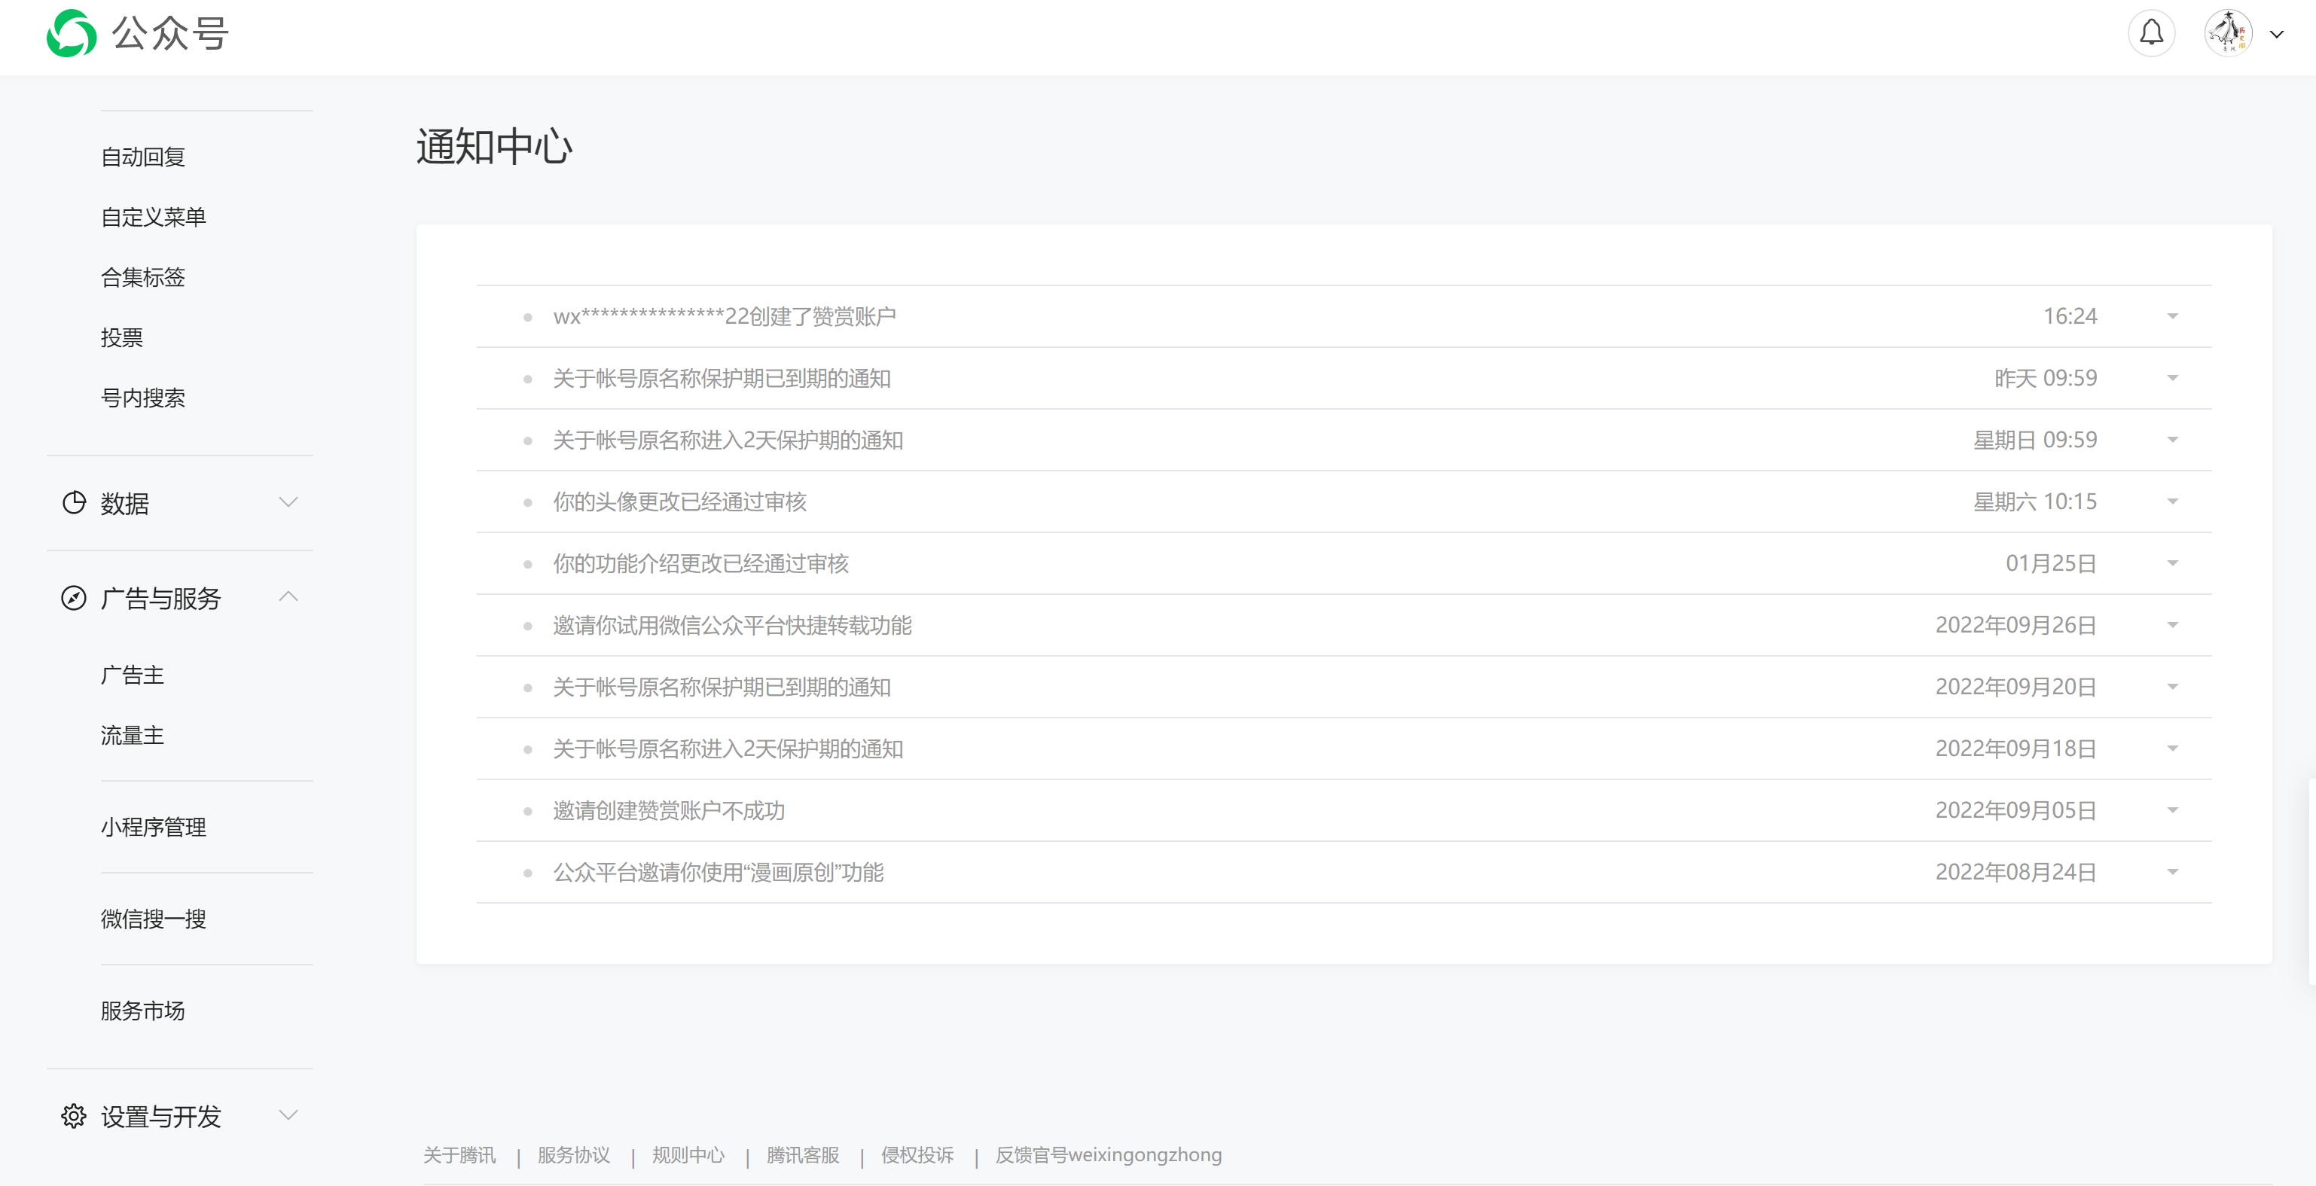Open the 腾讯客服 footer link
The height and width of the screenshot is (1186, 2316).
click(802, 1154)
